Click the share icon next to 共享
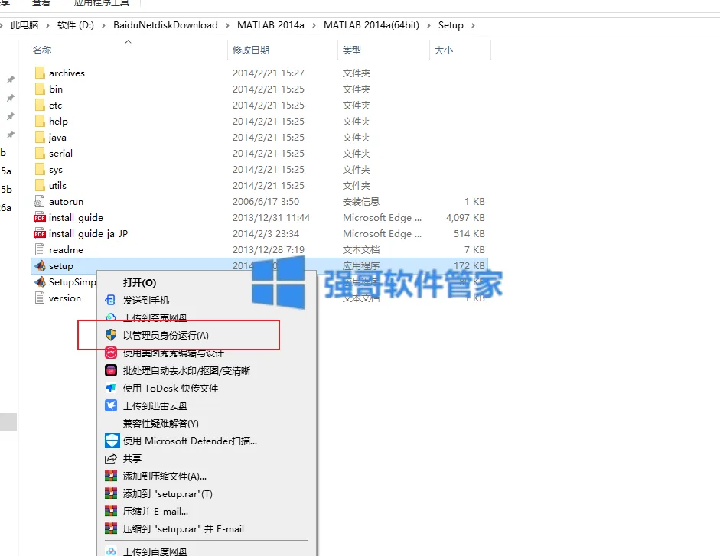 click(111, 458)
